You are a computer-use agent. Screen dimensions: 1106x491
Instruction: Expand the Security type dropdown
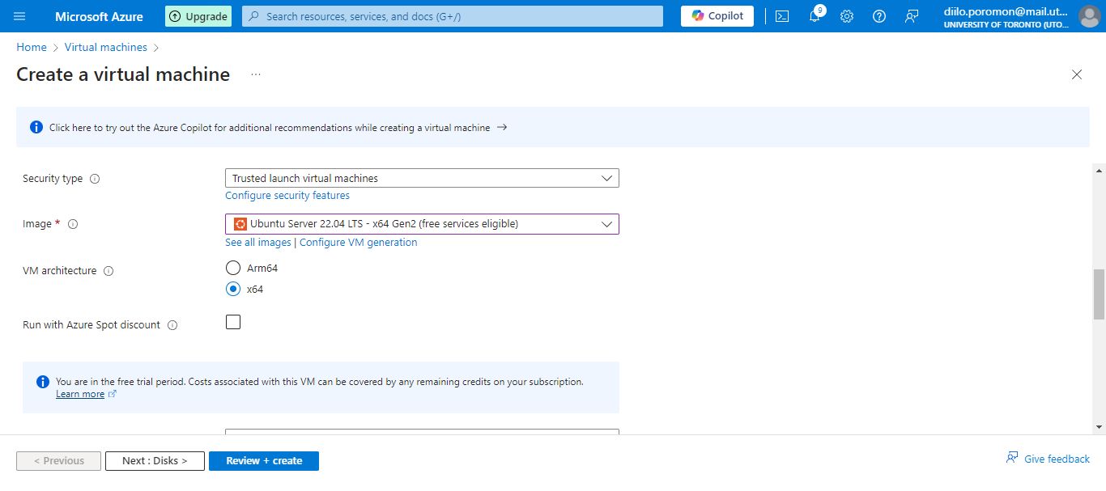[422, 178]
